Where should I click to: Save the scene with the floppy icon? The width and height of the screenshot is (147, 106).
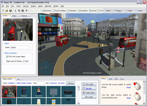[11, 11]
